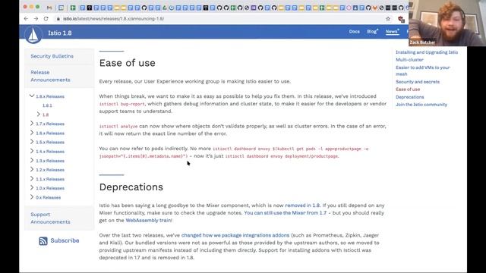Open the Blog menu item
The image size is (486, 273).
(x=372, y=32)
